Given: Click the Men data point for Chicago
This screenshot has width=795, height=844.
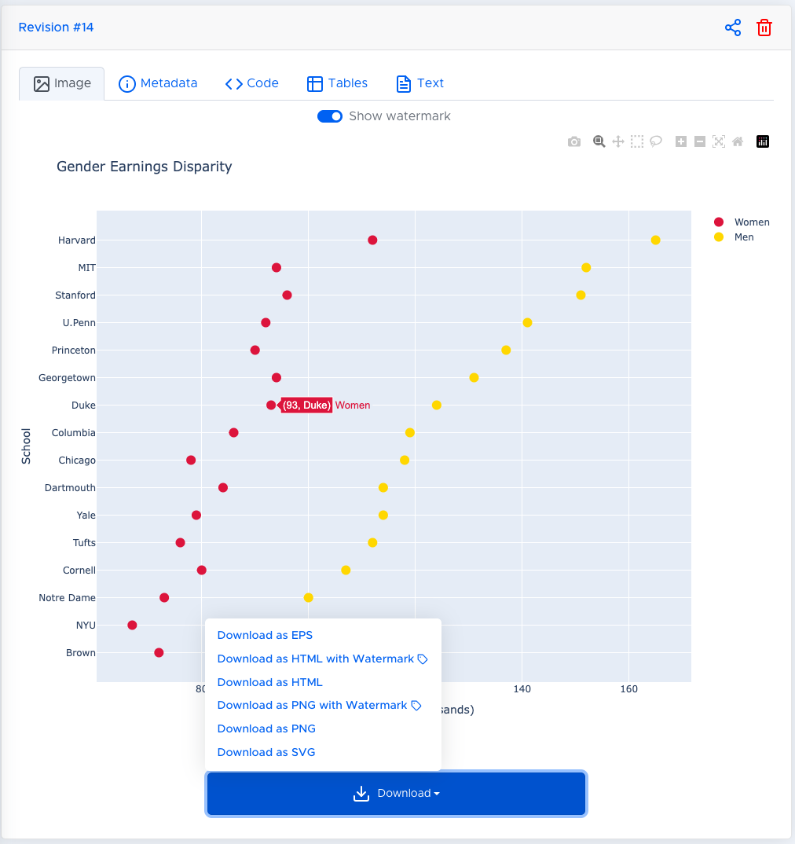Looking at the screenshot, I should click(x=405, y=461).
